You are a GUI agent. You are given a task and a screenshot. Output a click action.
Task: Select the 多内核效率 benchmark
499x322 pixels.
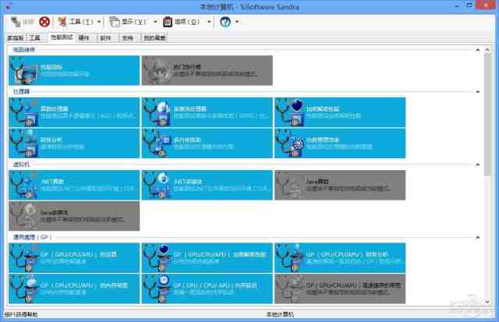(x=206, y=143)
